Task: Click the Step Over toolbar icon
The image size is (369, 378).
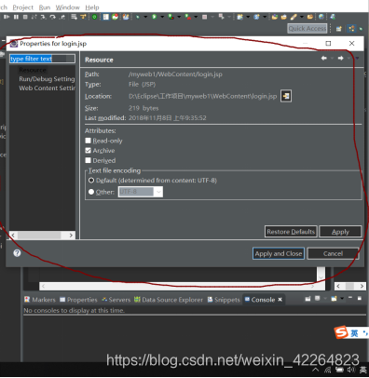Action: 53,17
